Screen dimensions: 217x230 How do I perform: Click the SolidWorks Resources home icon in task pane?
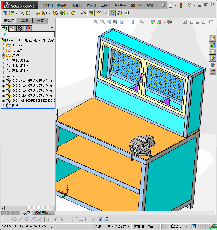click(x=213, y=38)
